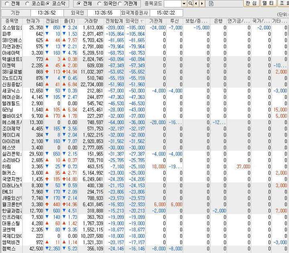Click the magnifier search icon beside 종목코드
Viewport: 289px width, 253px height.
[x=190, y=3]
